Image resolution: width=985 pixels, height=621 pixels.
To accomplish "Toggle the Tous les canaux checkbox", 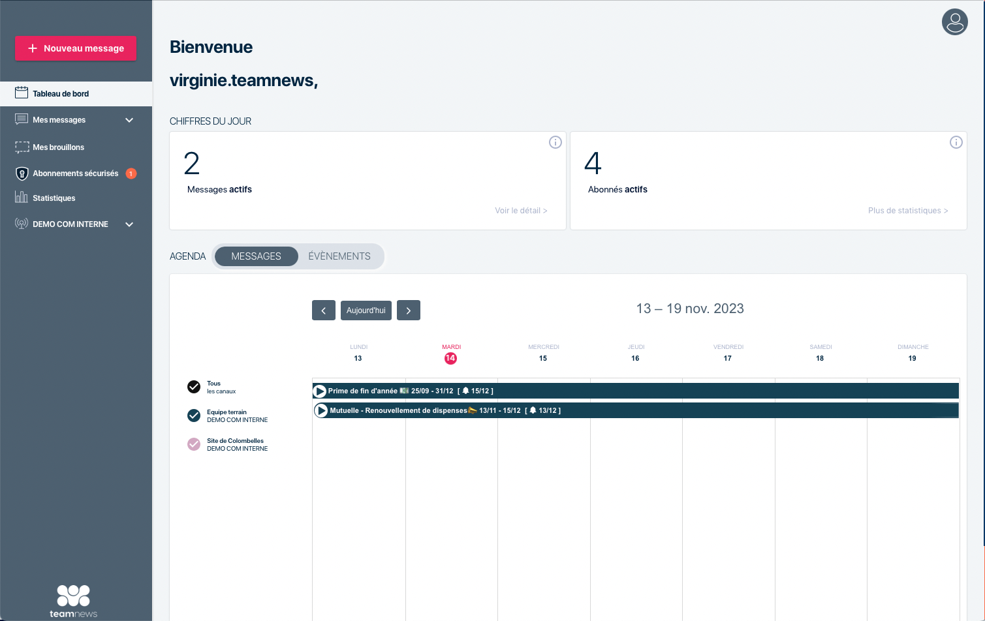I will coord(194,387).
